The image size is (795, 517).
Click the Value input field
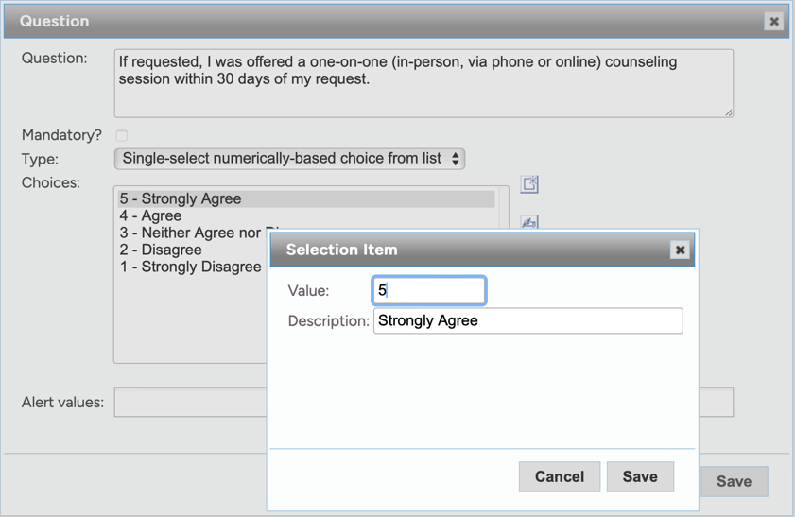pos(429,290)
